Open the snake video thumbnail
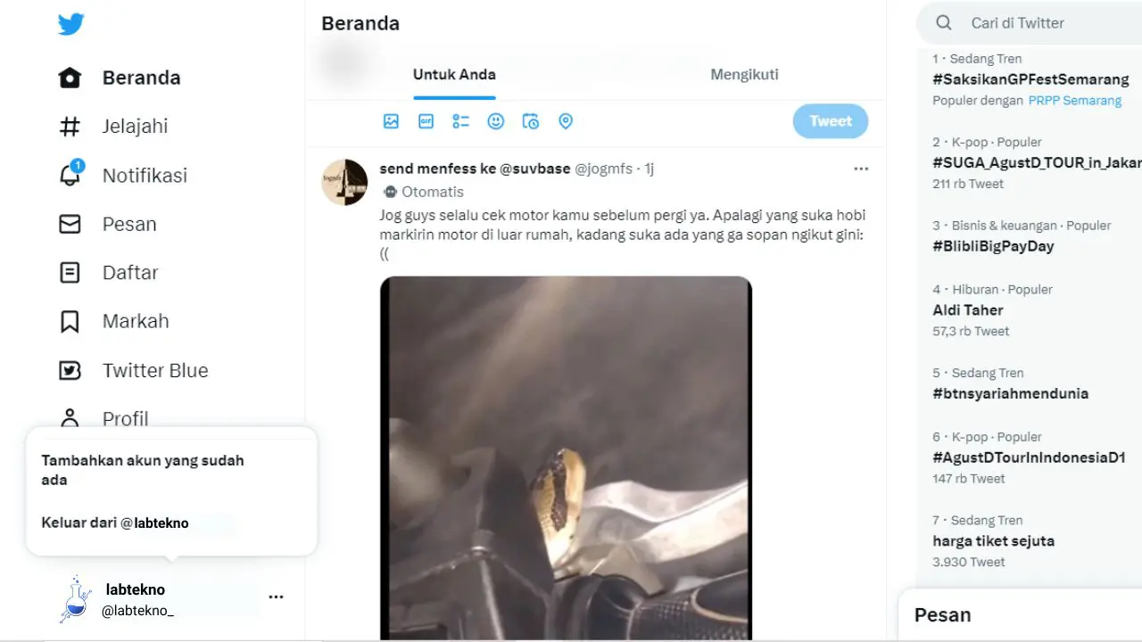The width and height of the screenshot is (1142, 642). tap(566, 457)
